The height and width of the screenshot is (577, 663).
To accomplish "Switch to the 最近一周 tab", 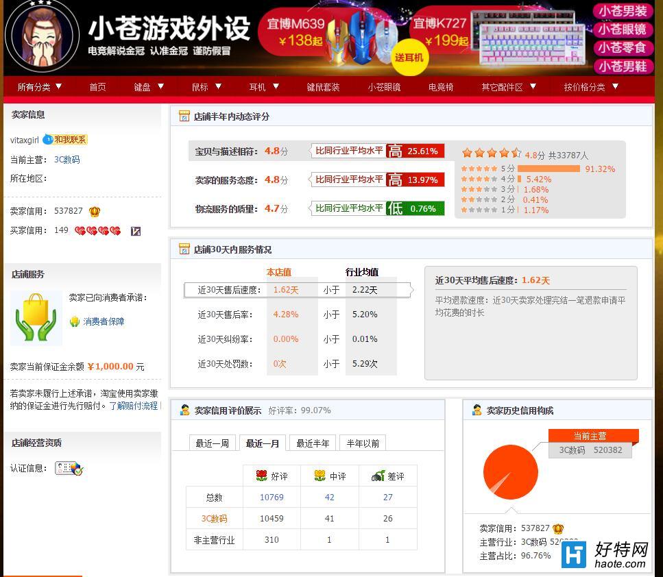I will click(x=213, y=443).
